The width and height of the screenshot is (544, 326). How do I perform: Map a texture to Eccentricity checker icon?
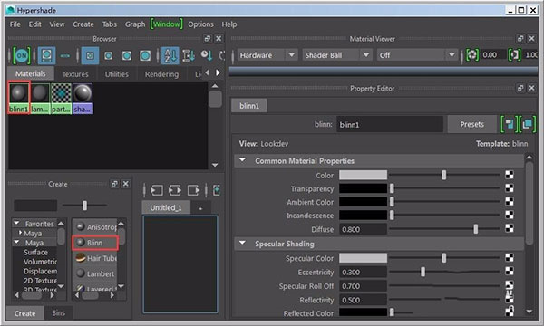[x=509, y=271]
